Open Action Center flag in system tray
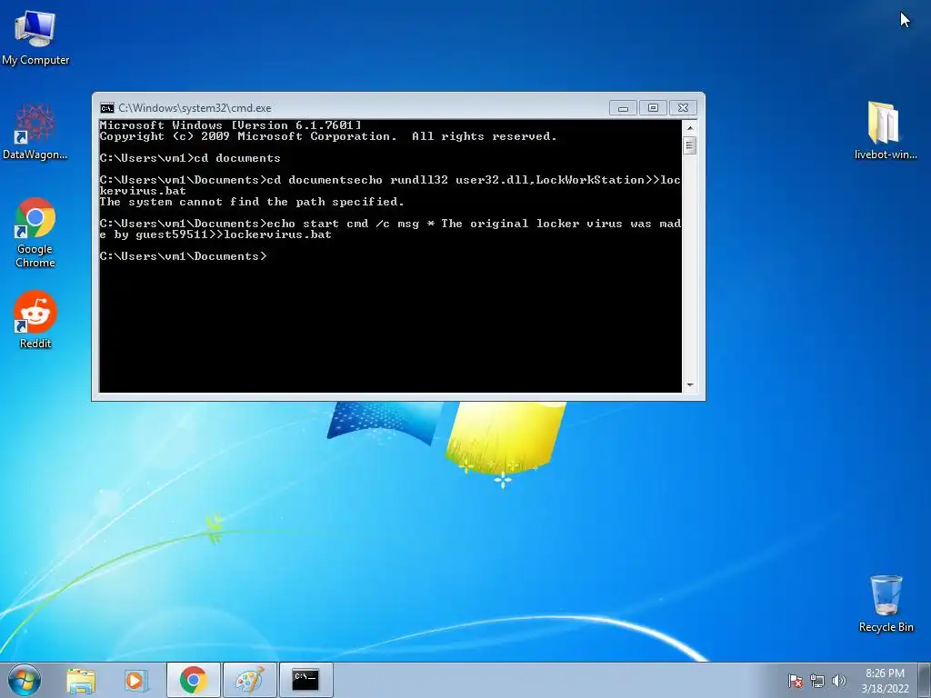931x698 pixels. (x=795, y=681)
